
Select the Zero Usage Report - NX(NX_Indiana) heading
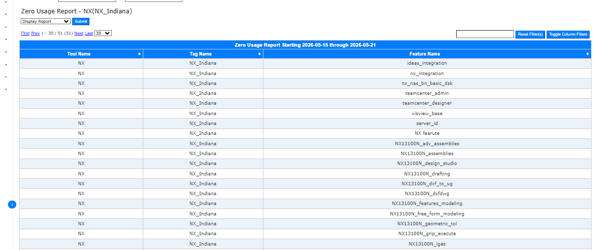(x=76, y=11)
